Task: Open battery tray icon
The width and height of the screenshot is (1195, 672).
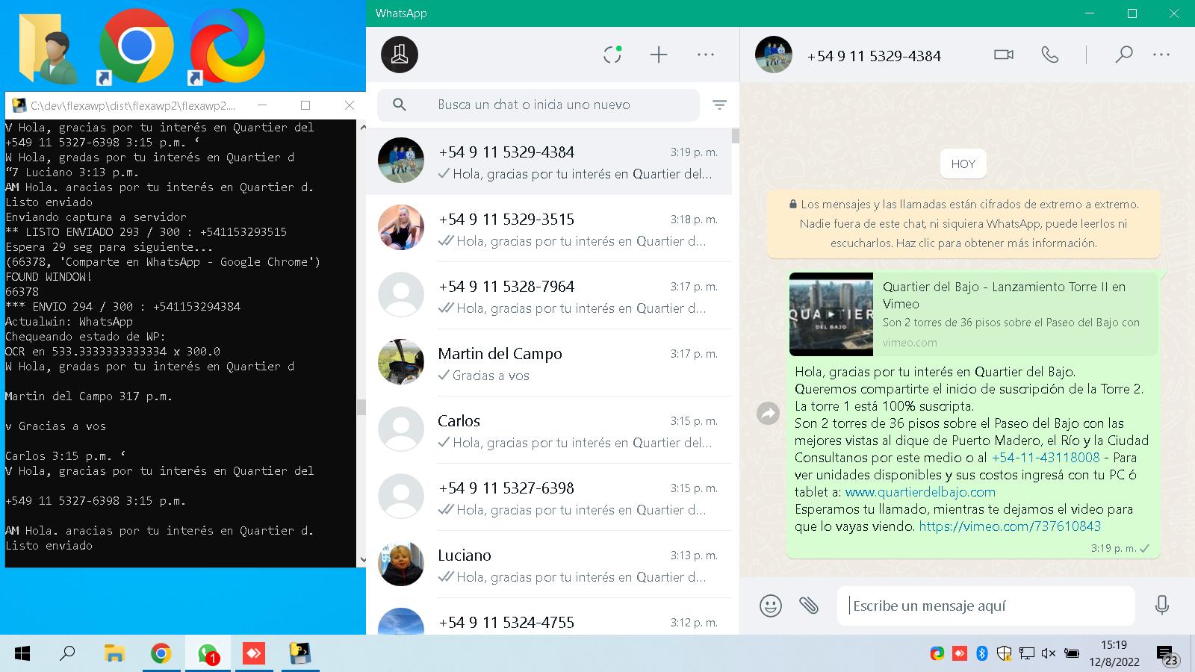Action: (1072, 654)
